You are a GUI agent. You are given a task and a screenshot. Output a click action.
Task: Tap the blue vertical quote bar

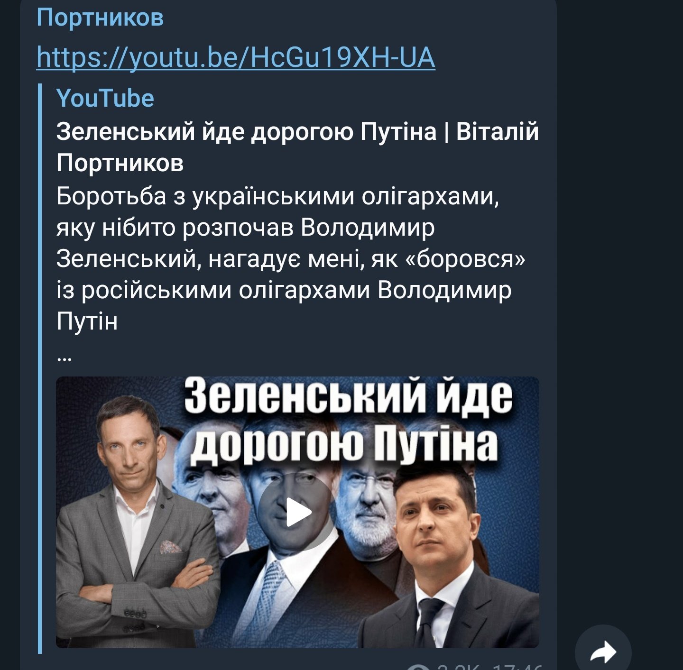point(40,368)
